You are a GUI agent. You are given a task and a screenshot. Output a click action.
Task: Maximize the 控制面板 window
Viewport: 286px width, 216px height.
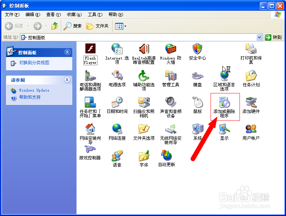pyautogui.click(x=272, y=6)
